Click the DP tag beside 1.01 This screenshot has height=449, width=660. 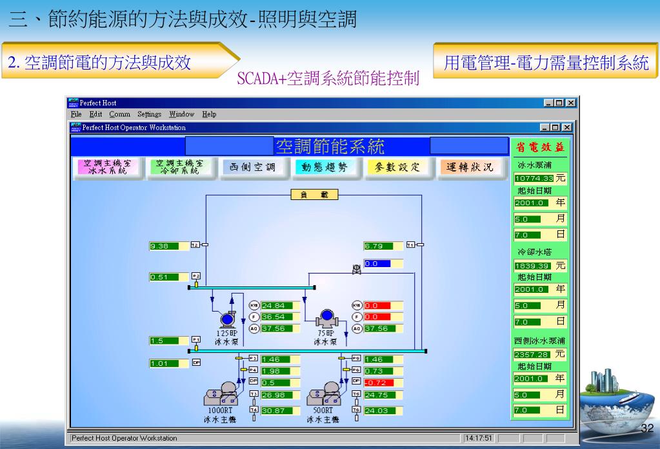pyautogui.click(x=196, y=363)
